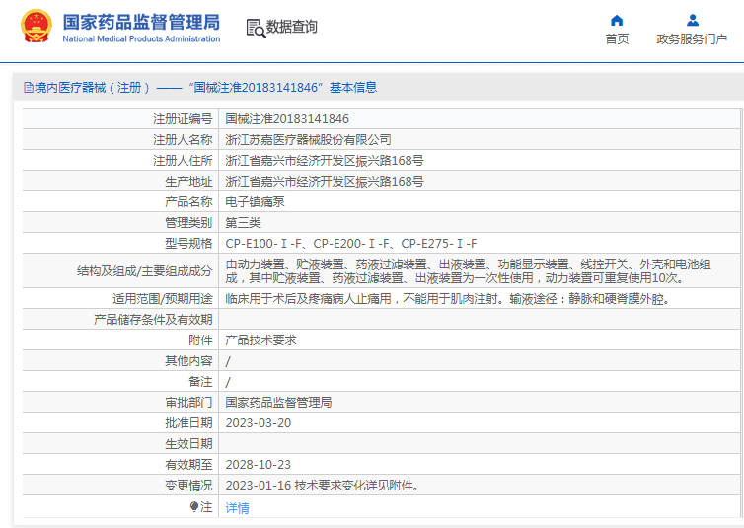Go to 首页 label
The width and height of the screenshot is (744, 528).
[617, 38]
